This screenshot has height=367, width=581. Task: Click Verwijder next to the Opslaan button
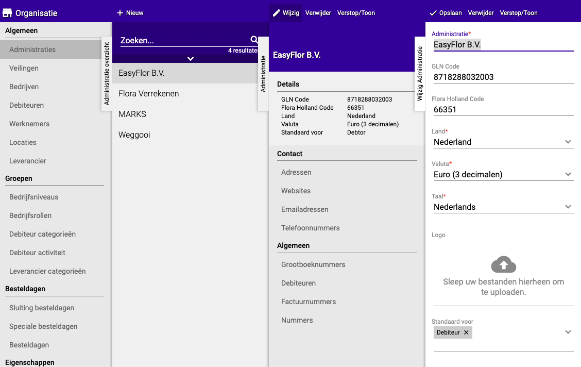click(481, 13)
